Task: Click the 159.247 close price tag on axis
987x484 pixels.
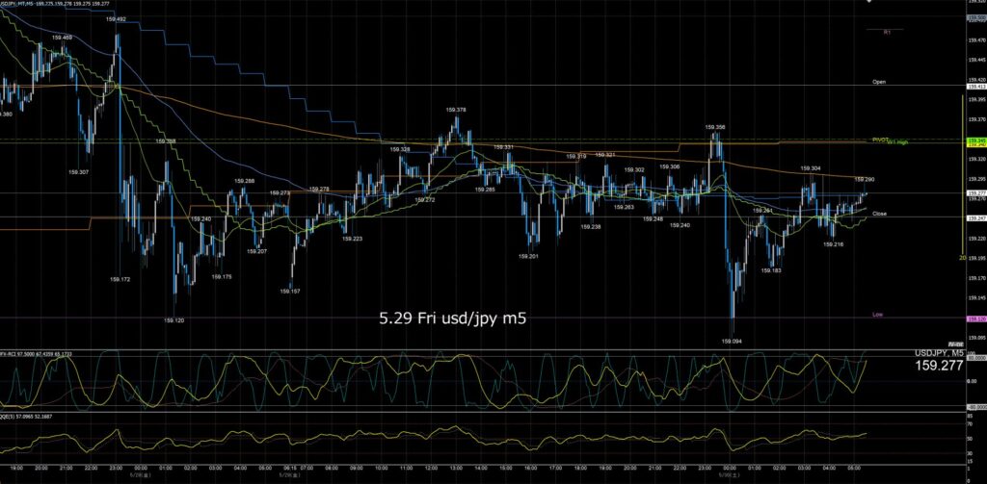Action: coord(976,218)
